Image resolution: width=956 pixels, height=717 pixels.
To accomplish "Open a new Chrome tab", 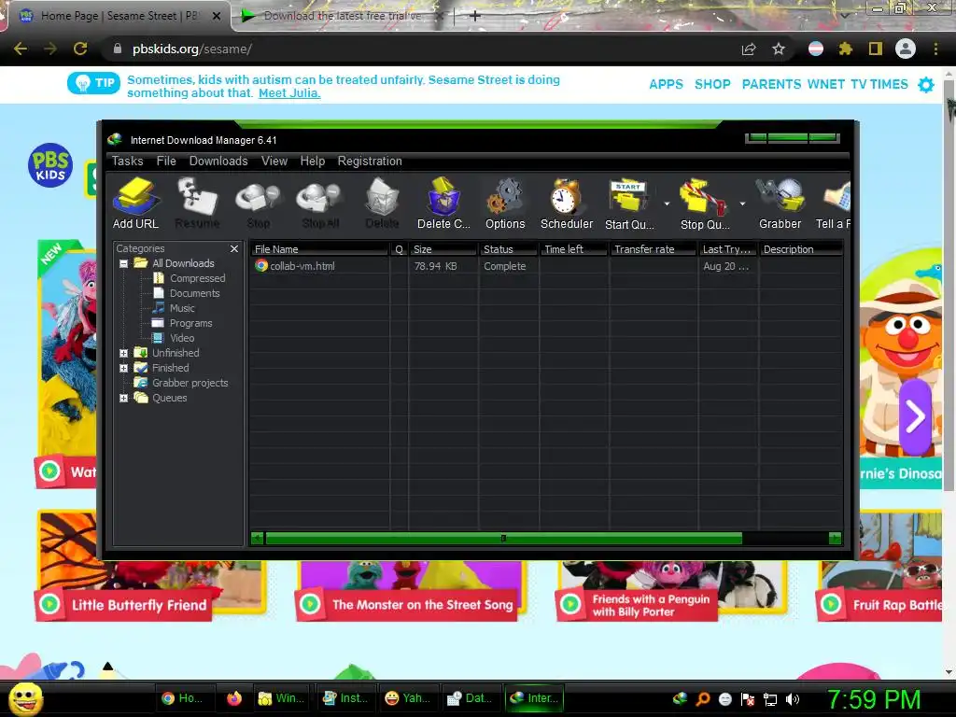I will 474,16.
